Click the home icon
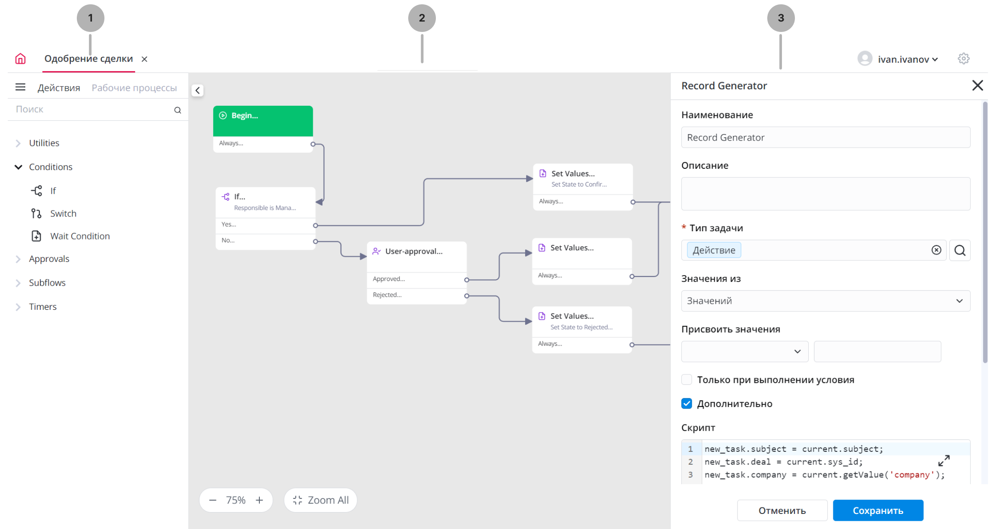The width and height of the screenshot is (996, 529). (20, 59)
